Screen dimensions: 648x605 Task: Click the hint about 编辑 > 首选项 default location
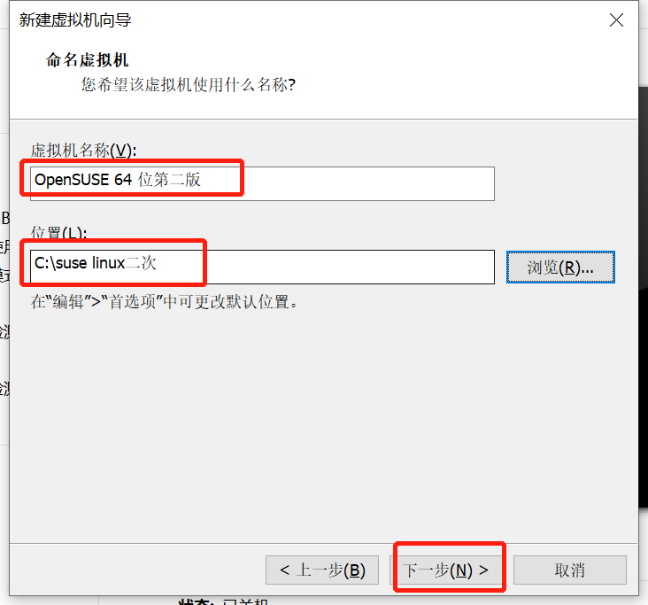(166, 301)
